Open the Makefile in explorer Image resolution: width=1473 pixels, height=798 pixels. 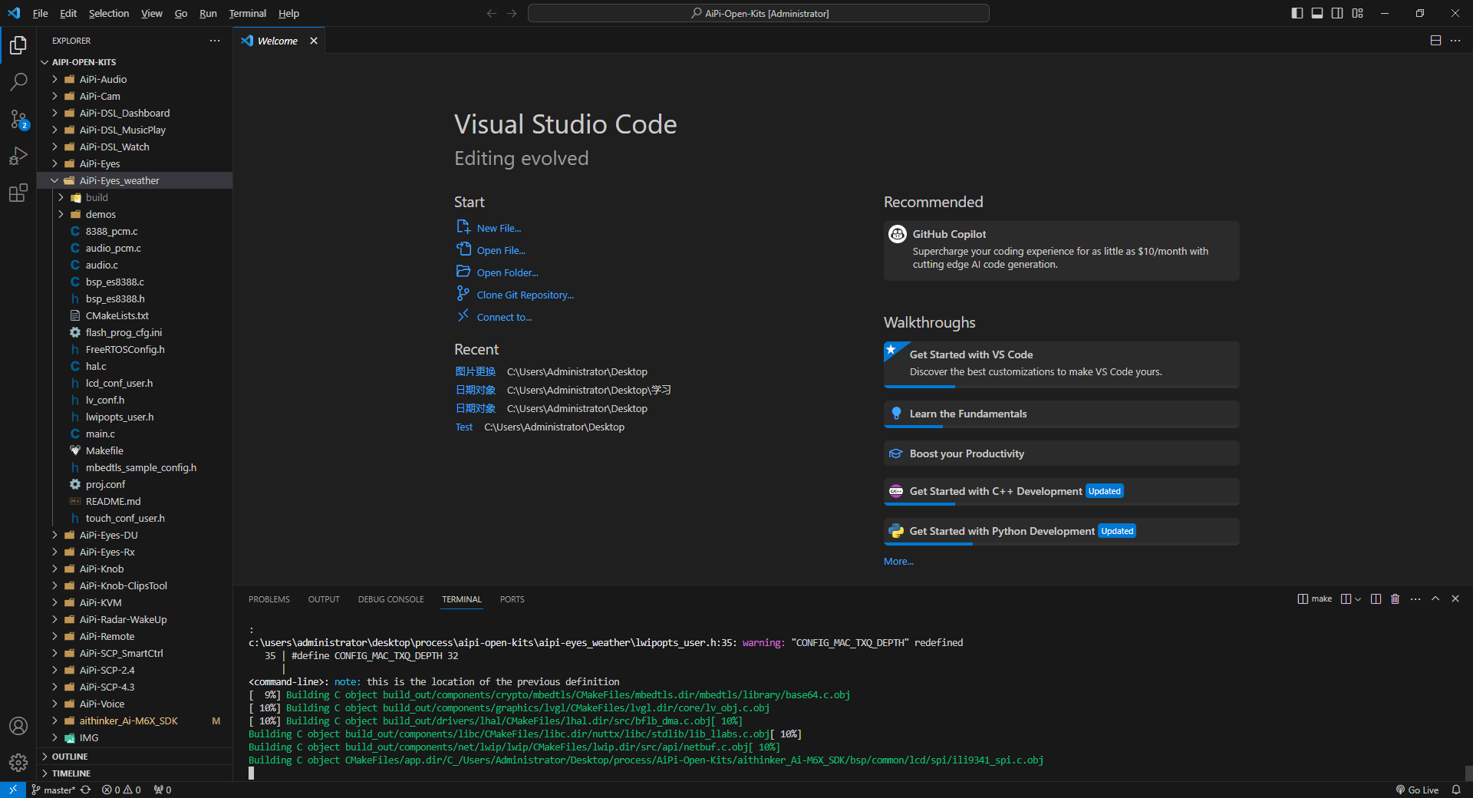click(x=134, y=450)
